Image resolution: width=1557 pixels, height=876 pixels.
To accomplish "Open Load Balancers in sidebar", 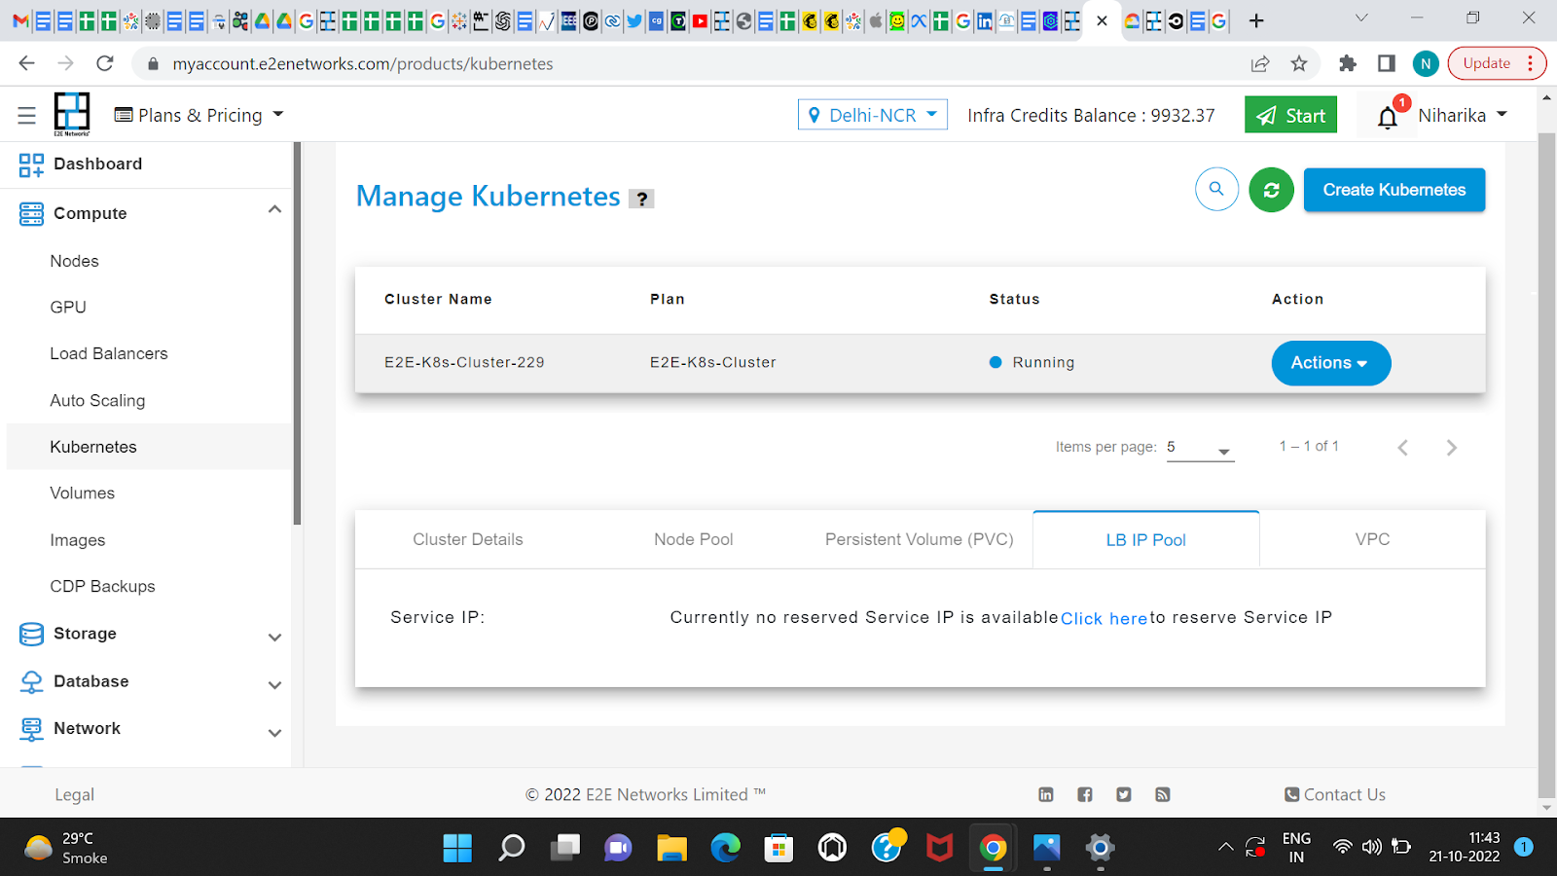I will point(109,354).
